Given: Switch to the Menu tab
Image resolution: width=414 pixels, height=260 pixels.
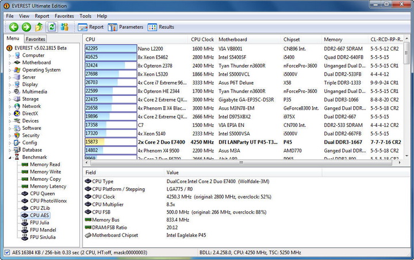Looking at the screenshot, I should [13, 38].
